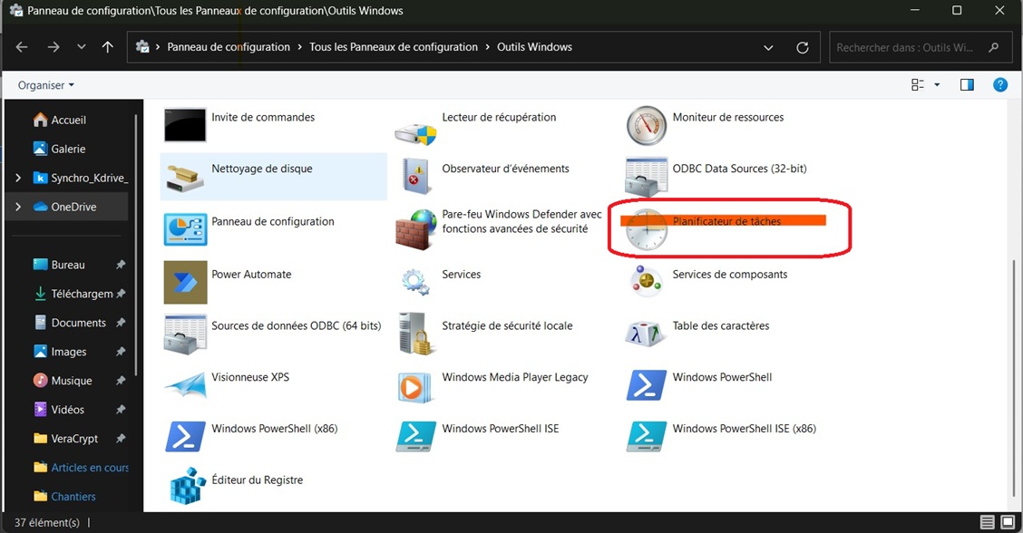Expand chevron after Tous les Panneaux de configuration

pos(487,47)
